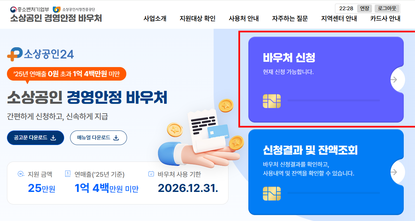Click the download icon in 매뉴얼 다운로드
This screenshot has width=415, height=221.
pos(116,138)
